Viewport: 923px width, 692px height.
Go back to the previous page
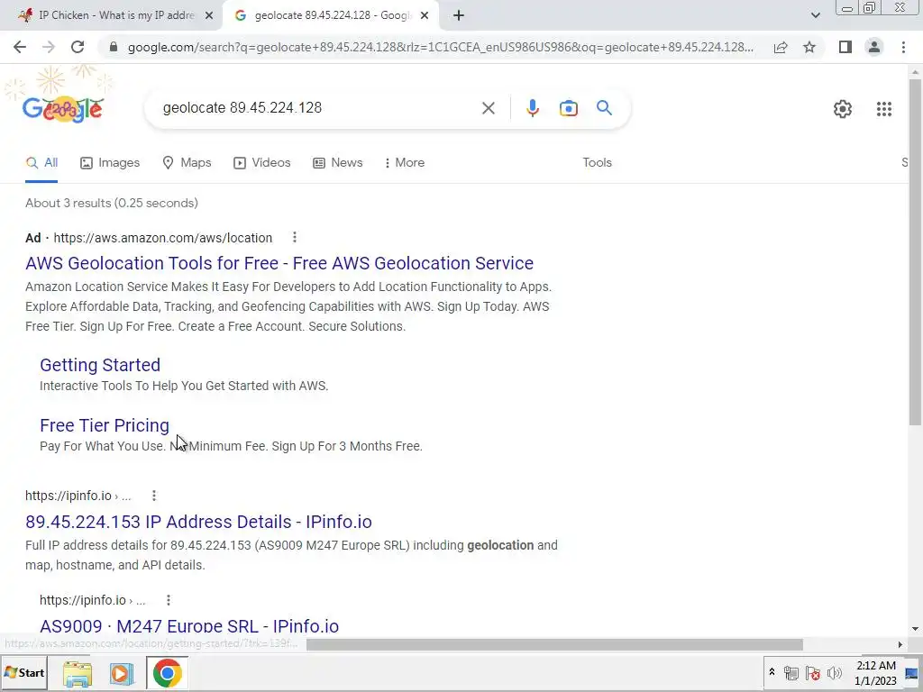pyautogui.click(x=20, y=47)
